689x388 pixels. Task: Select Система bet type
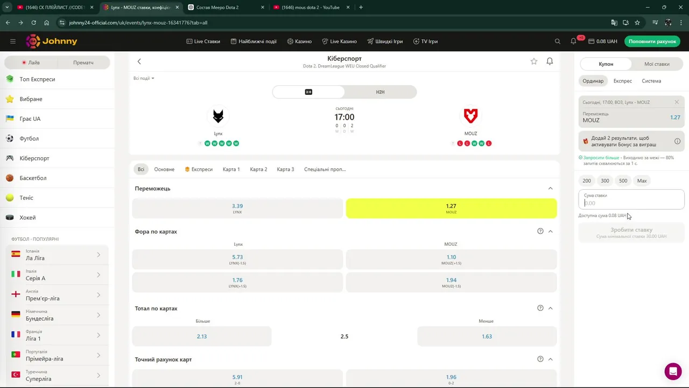[651, 81]
